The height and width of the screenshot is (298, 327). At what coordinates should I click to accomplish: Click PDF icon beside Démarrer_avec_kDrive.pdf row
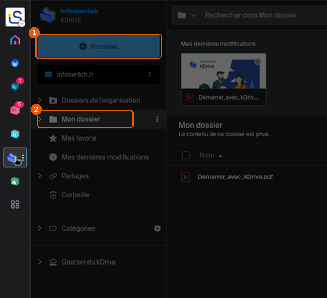(x=186, y=177)
